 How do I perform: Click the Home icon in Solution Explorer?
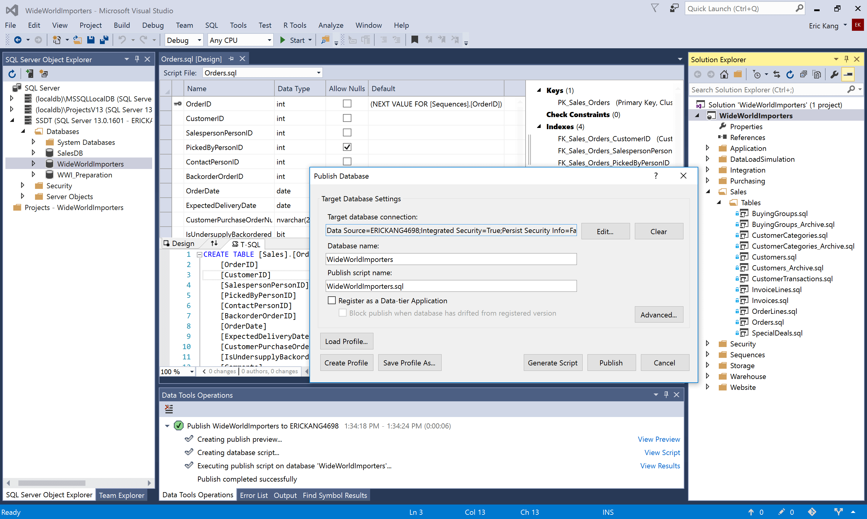(x=724, y=74)
